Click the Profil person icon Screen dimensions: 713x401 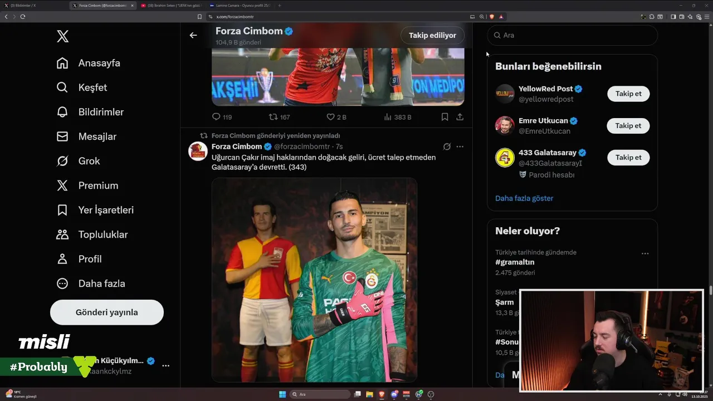(x=62, y=259)
